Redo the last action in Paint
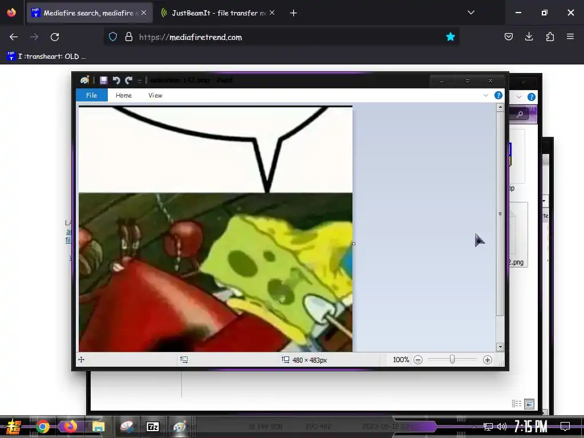 pyautogui.click(x=128, y=80)
